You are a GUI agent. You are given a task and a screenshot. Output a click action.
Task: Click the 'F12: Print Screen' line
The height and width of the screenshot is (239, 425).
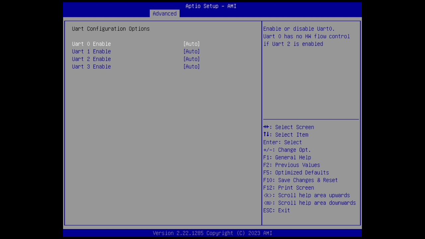pos(289,188)
